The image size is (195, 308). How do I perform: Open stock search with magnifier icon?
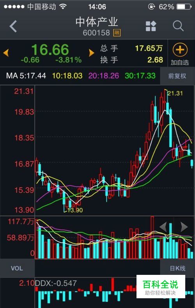pyautogui.click(x=178, y=26)
